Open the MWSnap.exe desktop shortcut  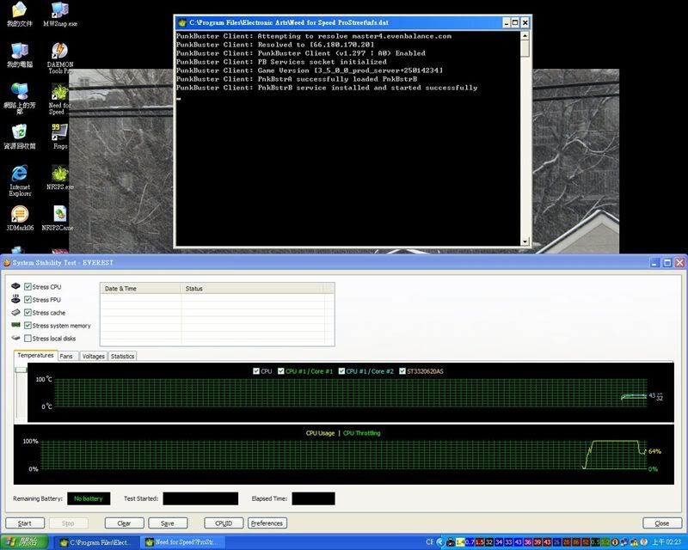click(60, 12)
